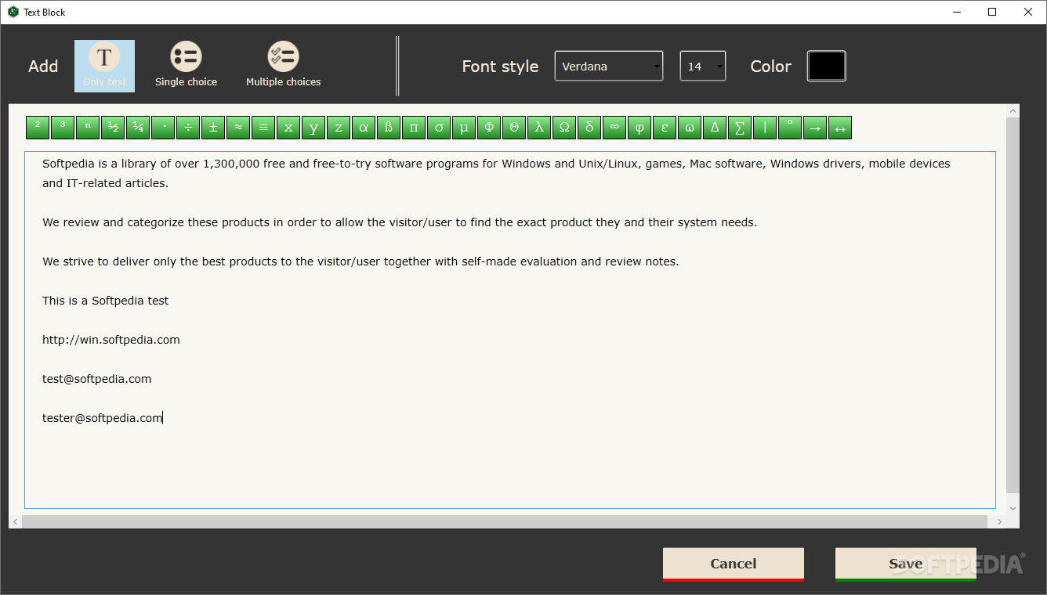
Task: Add a Single choice block
Action: coord(186,66)
